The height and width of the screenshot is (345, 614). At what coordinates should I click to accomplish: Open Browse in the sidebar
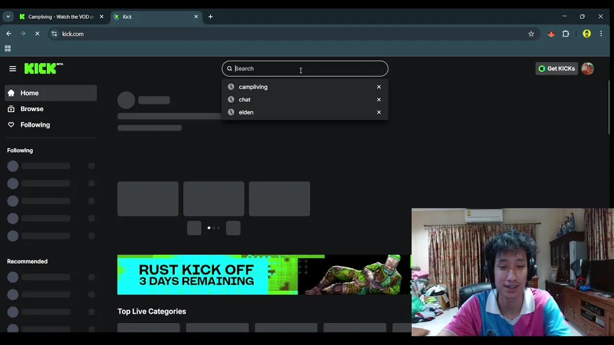(x=51, y=109)
